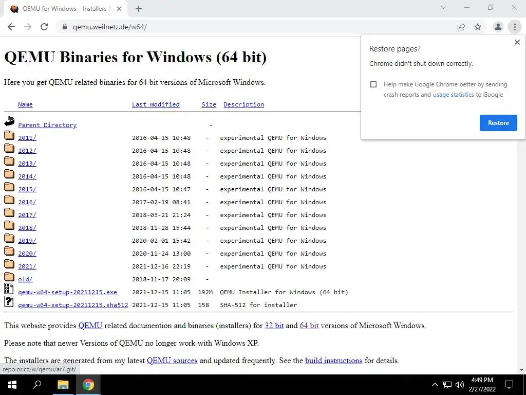
Task: Download qemu-w64-setup-20211215.exe
Action: [x=67, y=292]
